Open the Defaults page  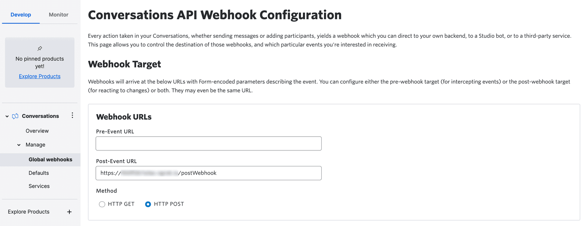click(x=38, y=173)
